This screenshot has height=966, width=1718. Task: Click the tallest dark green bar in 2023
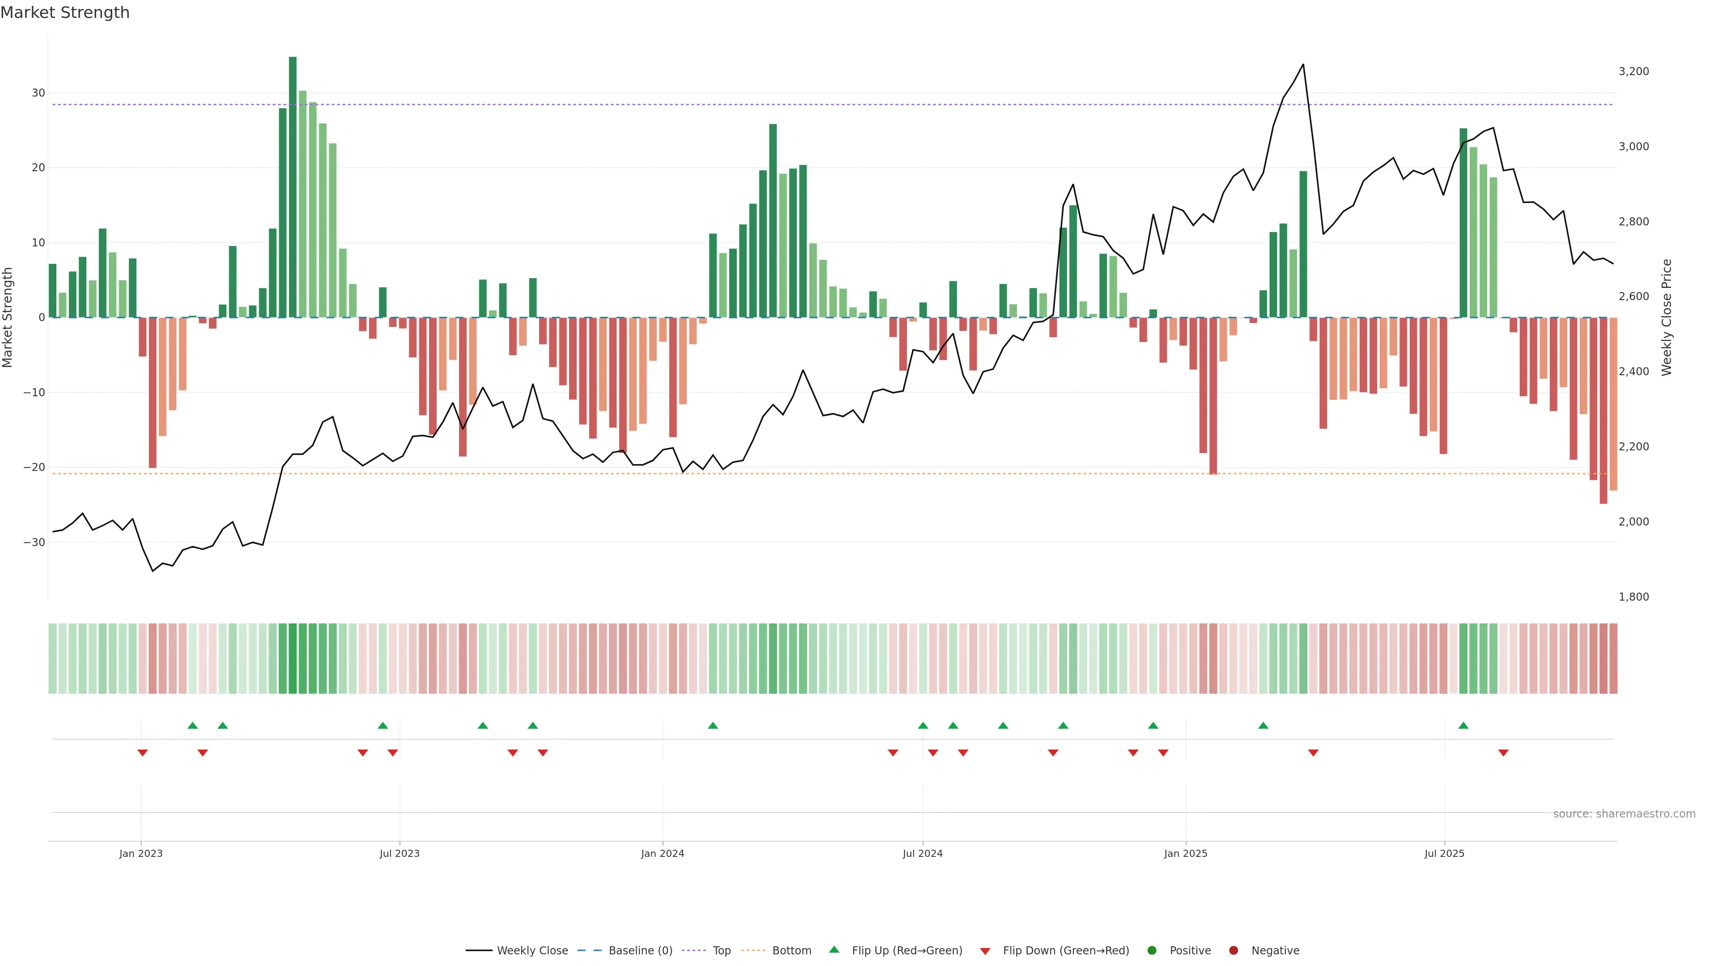pyautogui.click(x=293, y=186)
